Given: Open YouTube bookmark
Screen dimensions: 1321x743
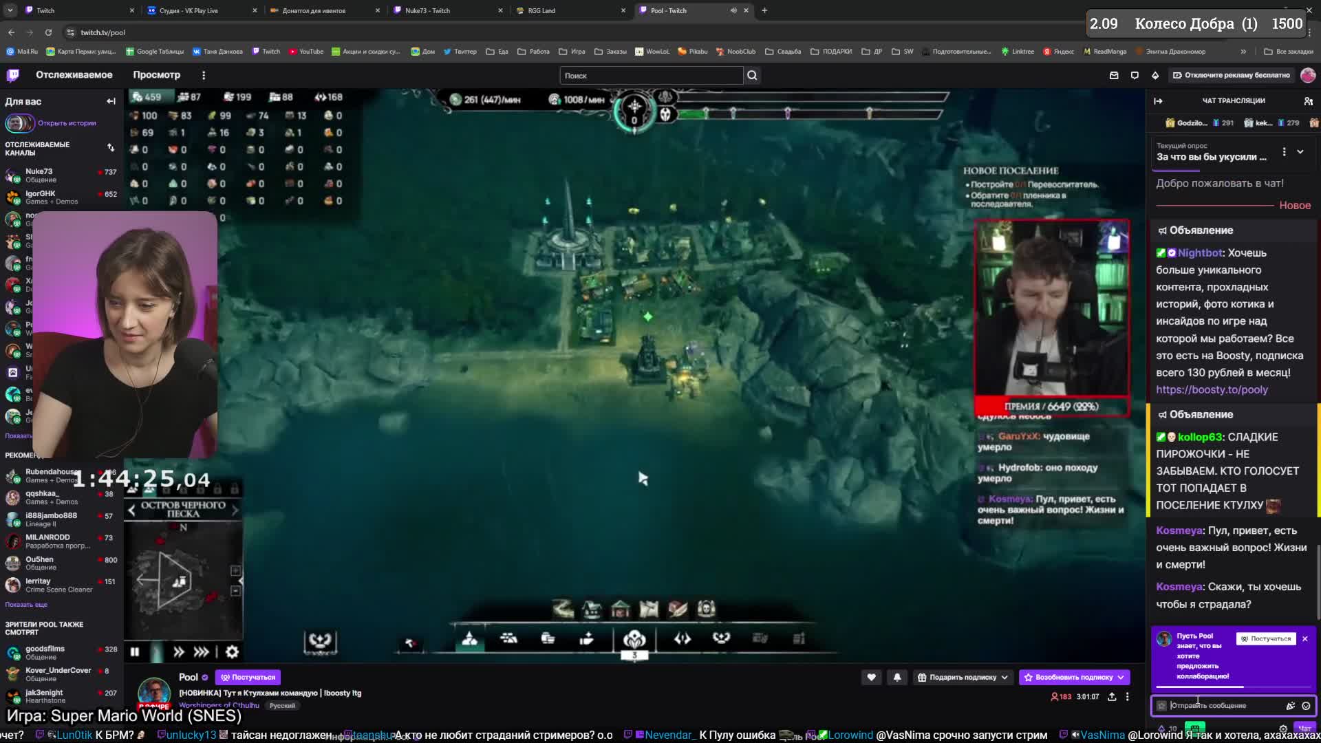Looking at the screenshot, I should tap(306, 52).
